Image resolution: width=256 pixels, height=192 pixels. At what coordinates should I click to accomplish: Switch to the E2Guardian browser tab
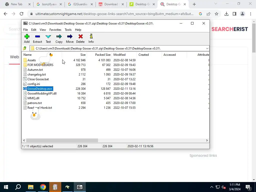[x=80, y=4]
